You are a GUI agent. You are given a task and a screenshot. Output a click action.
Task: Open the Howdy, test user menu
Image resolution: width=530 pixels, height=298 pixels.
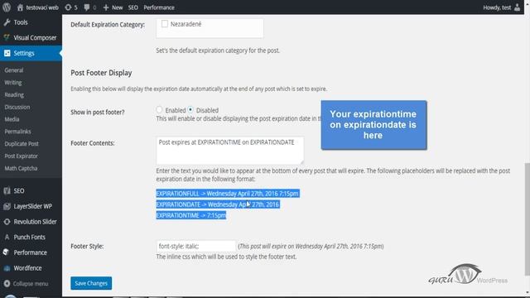click(x=502, y=7)
